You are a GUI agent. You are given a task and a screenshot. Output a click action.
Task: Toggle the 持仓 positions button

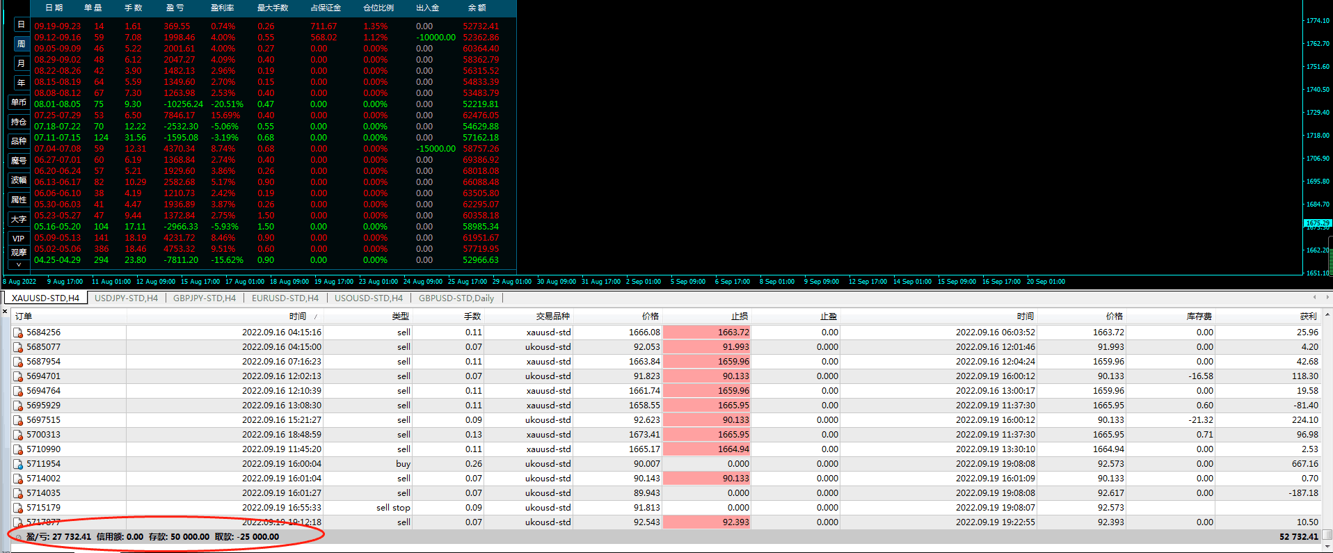click(x=19, y=122)
